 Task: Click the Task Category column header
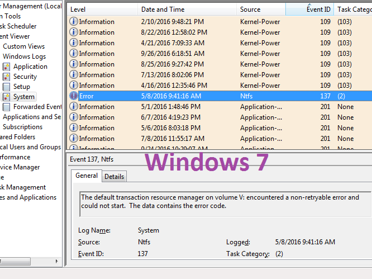(x=353, y=10)
